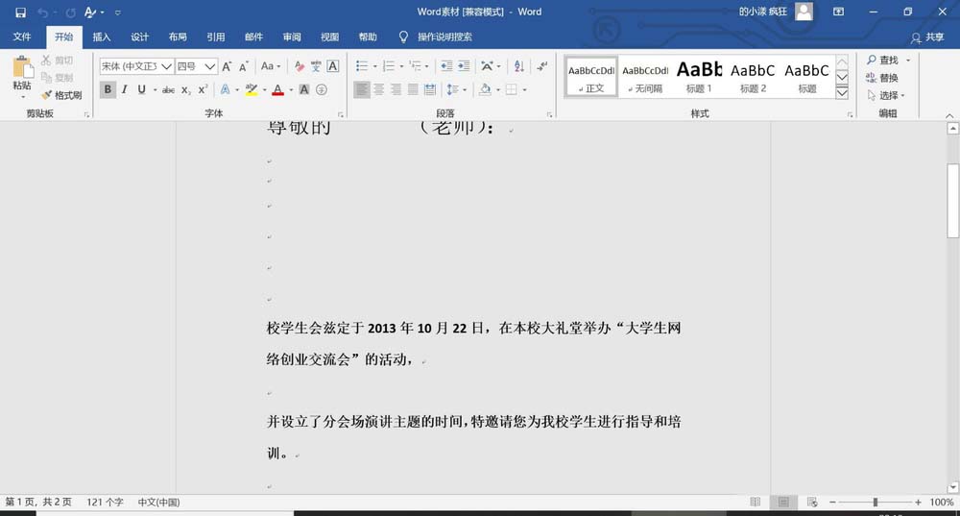
Task: Center-align text with the center icon
Action: (x=379, y=89)
